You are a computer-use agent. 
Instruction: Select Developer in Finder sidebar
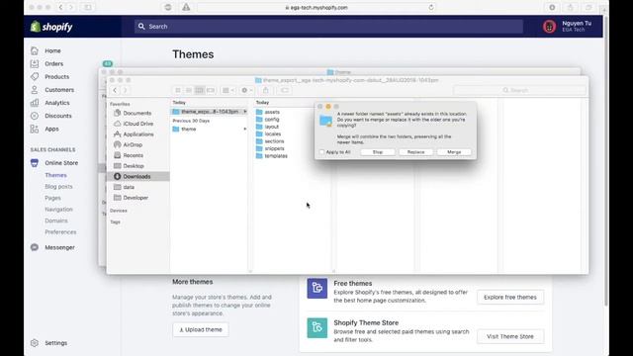click(136, 198)
